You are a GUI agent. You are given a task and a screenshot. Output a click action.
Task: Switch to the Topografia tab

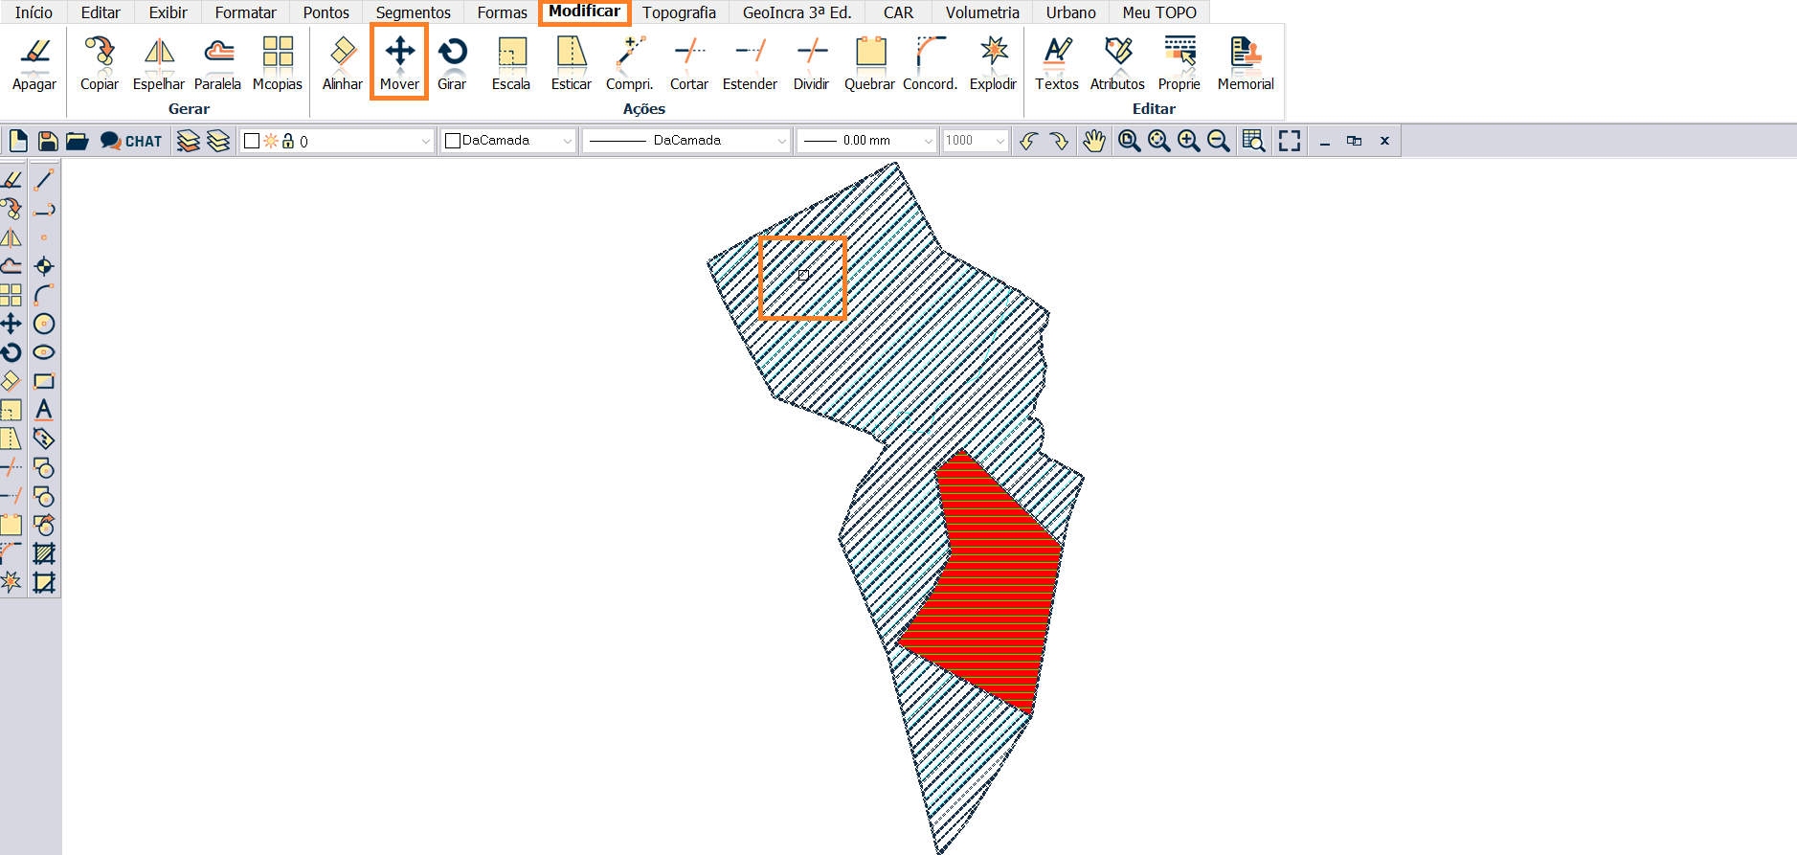[x=679, y=12]
